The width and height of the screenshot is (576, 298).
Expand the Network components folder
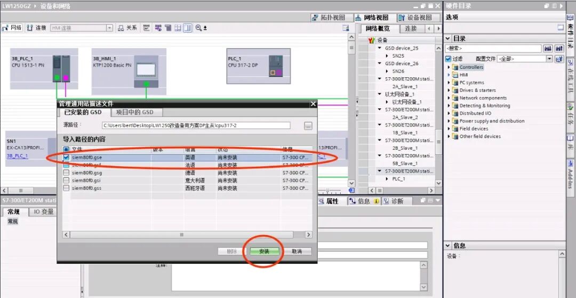click(449, 98)
